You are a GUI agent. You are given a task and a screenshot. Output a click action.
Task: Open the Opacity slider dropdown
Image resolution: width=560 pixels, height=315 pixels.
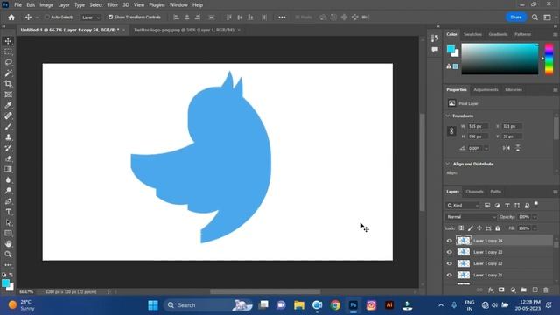click(x=535, y=217)
